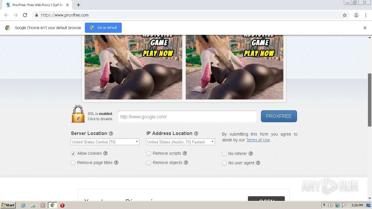Expand the Server Location dropdown
Viewport: 372px width, 209px height.
pyautogui.click(x=105, y=142)
